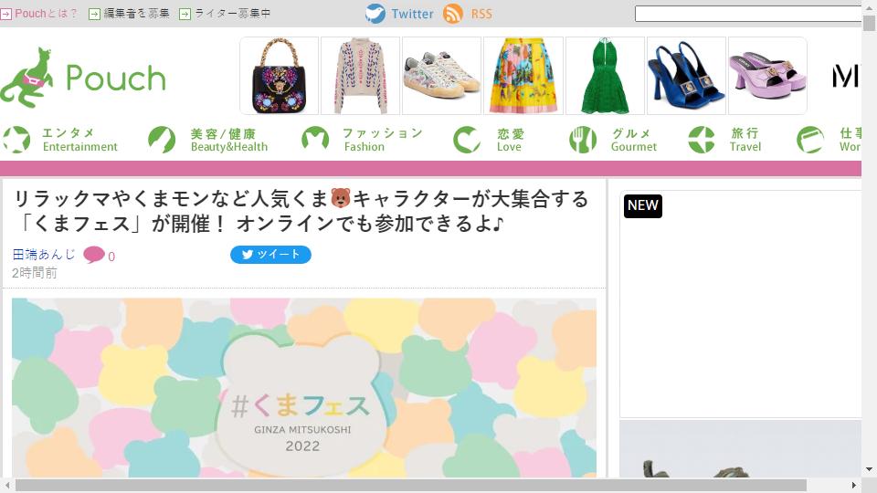Screen dimensions: 877x493
Task: Open author 田端あんじ profile link
Action: (44, 255)
